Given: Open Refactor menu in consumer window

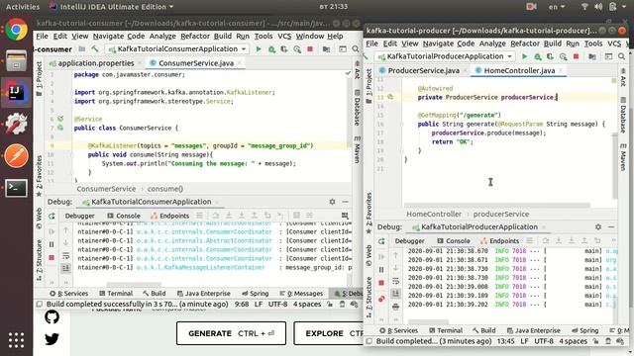Looking at the screenshot, I should (x=195, y=37).
